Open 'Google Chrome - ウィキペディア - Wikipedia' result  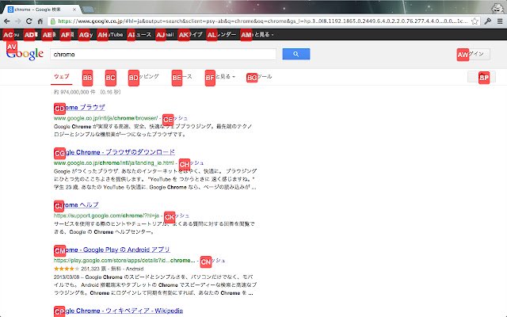118,311
